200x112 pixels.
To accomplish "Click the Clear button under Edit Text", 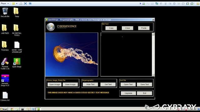I will pyautogui.click(x=127, y=28).
